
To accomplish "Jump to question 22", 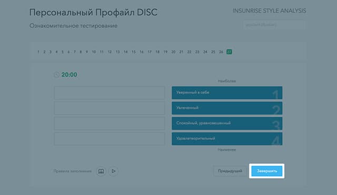I will tap(190, 52).
